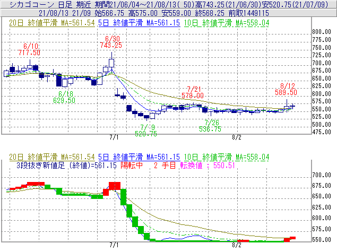Click the 10日 終値平滑 legend in lower chart
Image resolution: width=337 pixels, height=252 pixels.
pyautogui.click(x=227, y=157)
